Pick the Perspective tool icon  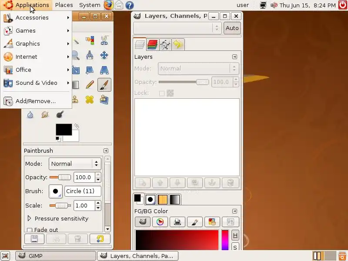click(104, 70)
